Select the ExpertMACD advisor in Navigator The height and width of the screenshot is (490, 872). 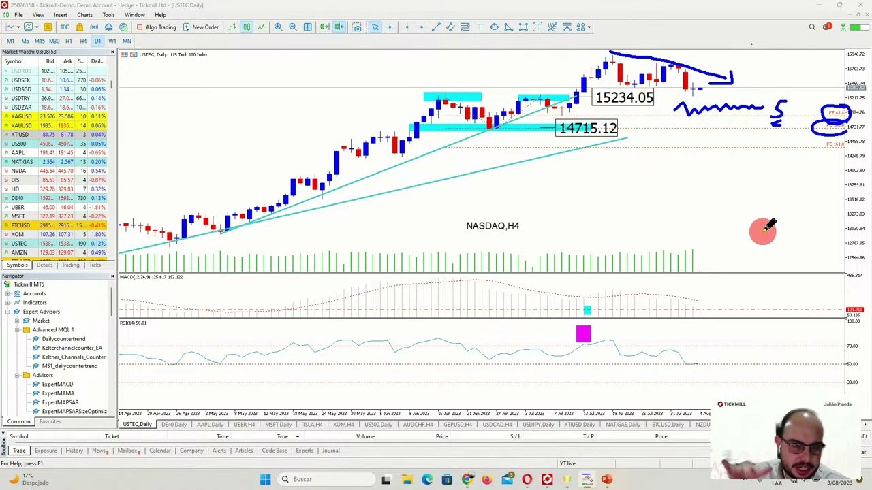[57, 384]
